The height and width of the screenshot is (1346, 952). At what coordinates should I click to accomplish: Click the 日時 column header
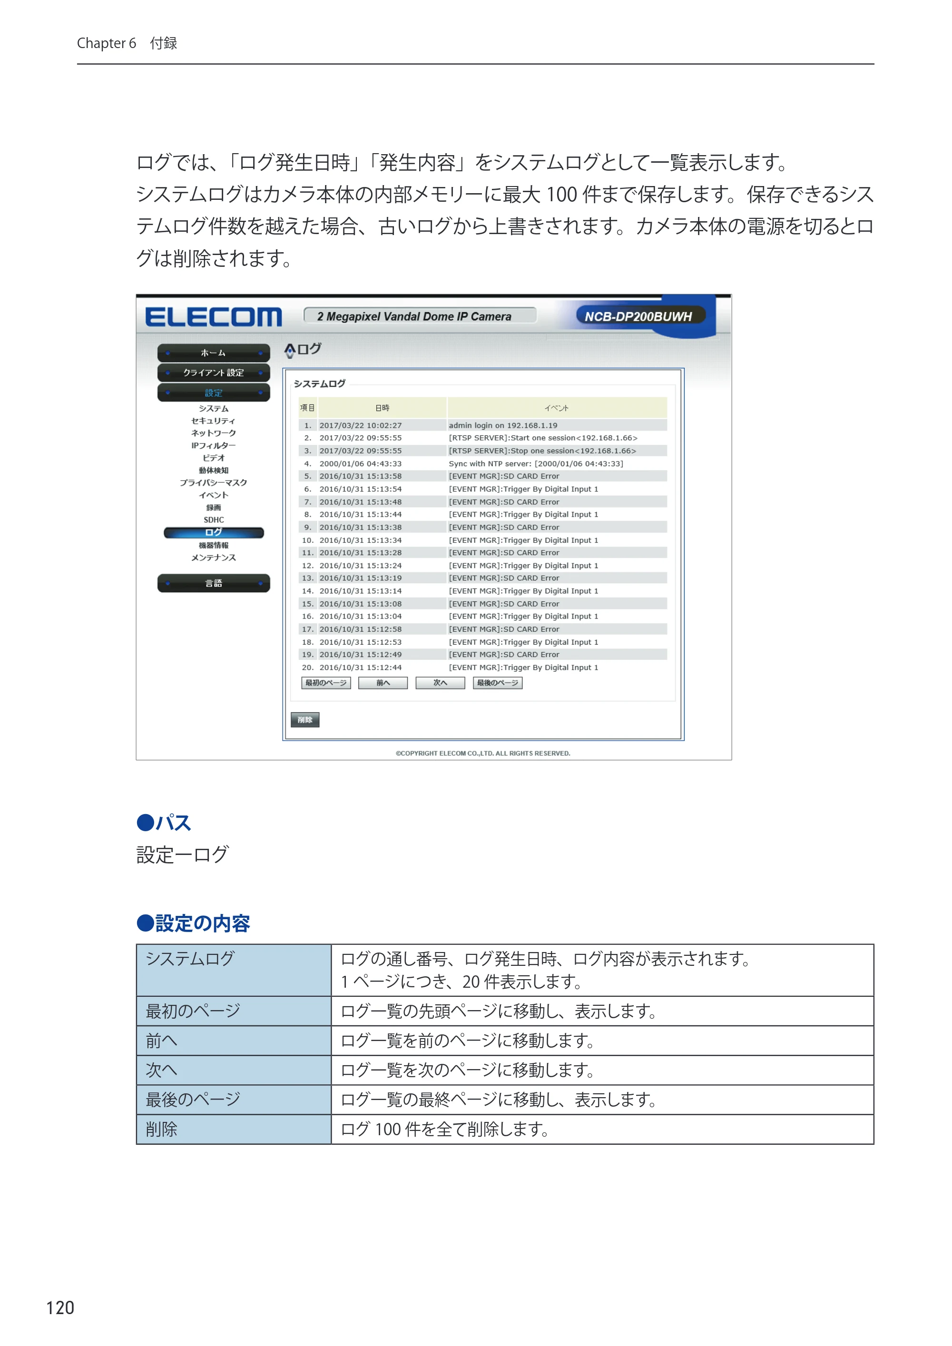pyautogui.click(x=382, y=407)
